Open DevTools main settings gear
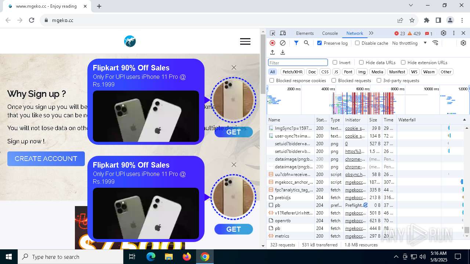Viewport: 470px width, 264px height. [x=444, y=33]
